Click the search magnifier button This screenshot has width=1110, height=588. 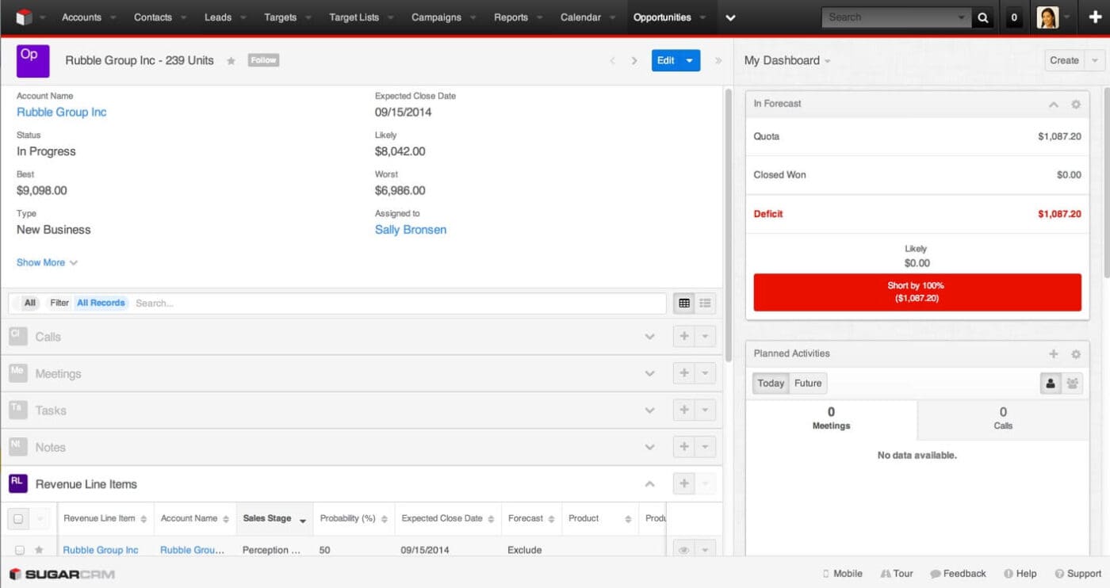(x=983, y=17)
